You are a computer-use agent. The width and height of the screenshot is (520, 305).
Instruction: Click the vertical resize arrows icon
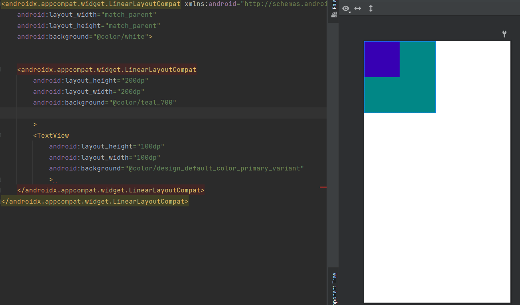coord(370,8)
